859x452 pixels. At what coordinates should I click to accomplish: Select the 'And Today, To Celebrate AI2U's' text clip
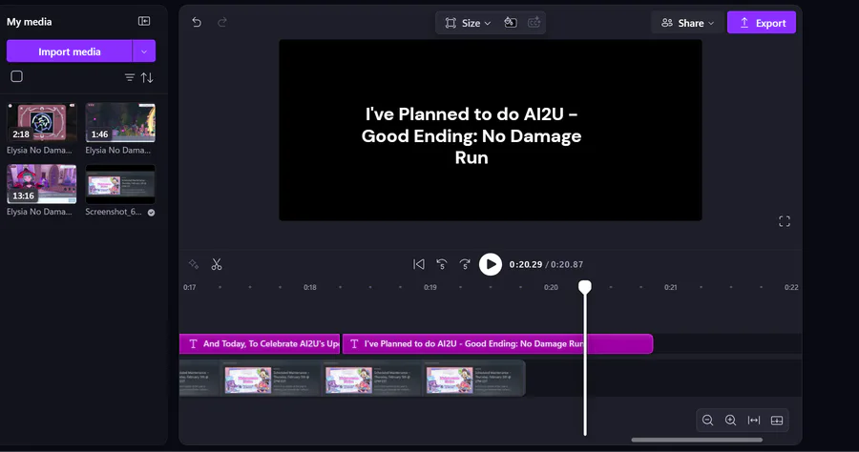260,343
